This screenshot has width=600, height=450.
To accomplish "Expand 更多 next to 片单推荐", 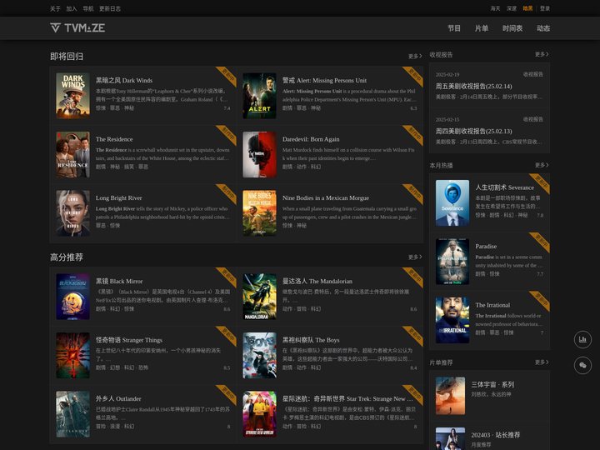I will coord(542,362).
